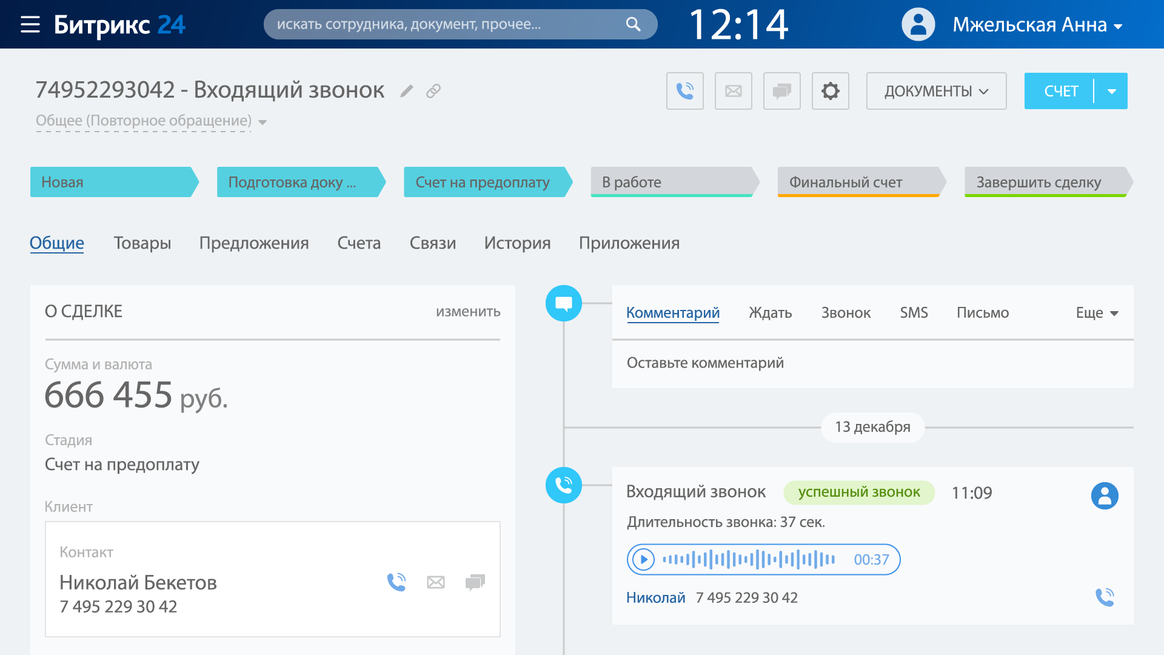1164x655 pixels.
Task: Seek within the call recording waveform
Action: (x=749, y=559)
